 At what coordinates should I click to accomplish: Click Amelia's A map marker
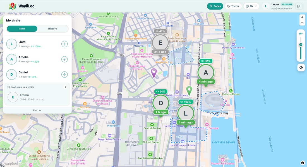pos(206,73)
